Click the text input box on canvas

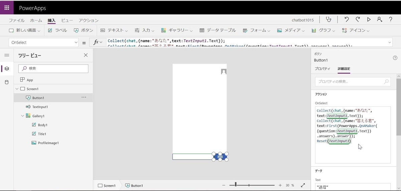(x=192, y=157)
